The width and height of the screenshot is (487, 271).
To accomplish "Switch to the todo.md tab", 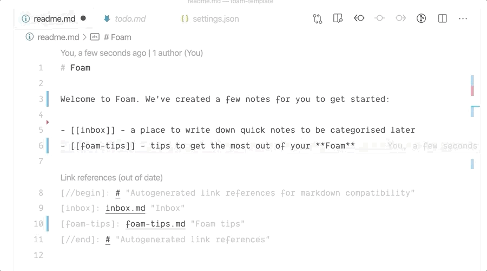I will (130, 19).
